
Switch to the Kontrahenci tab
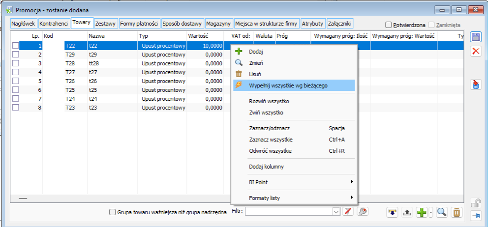[54, 23]
